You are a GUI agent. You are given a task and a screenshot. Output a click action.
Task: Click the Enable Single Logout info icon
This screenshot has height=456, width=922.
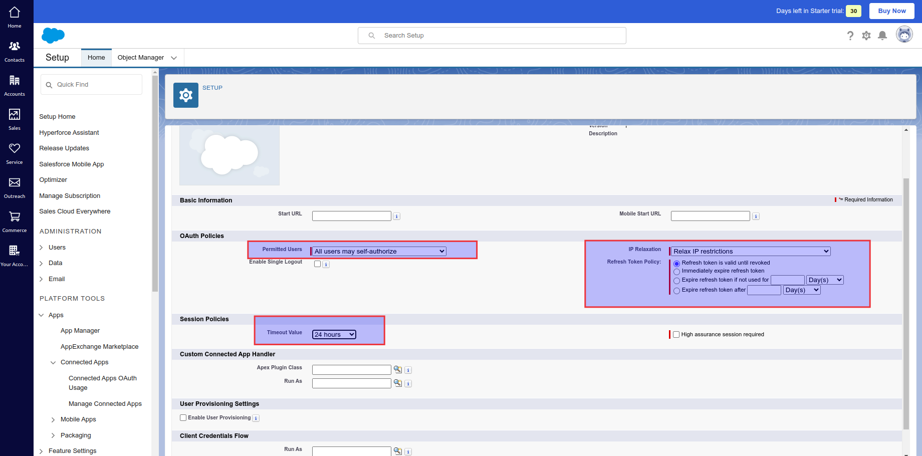(x=326, y=265)
